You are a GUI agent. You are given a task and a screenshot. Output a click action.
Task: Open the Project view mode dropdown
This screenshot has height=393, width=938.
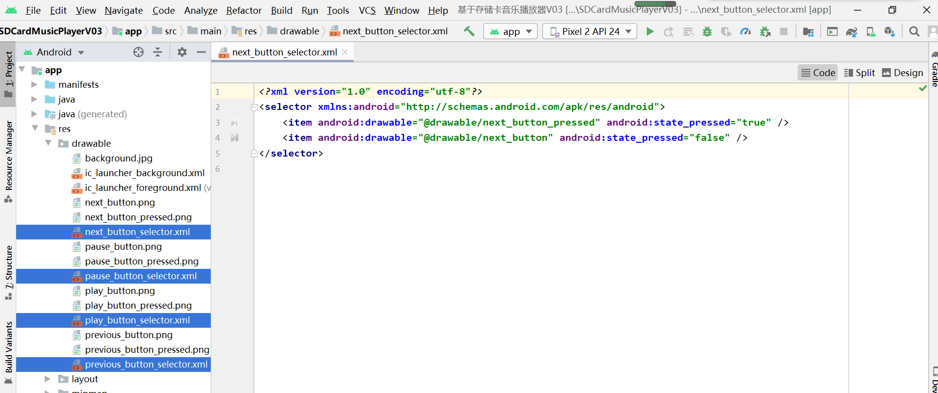[54, 52]
